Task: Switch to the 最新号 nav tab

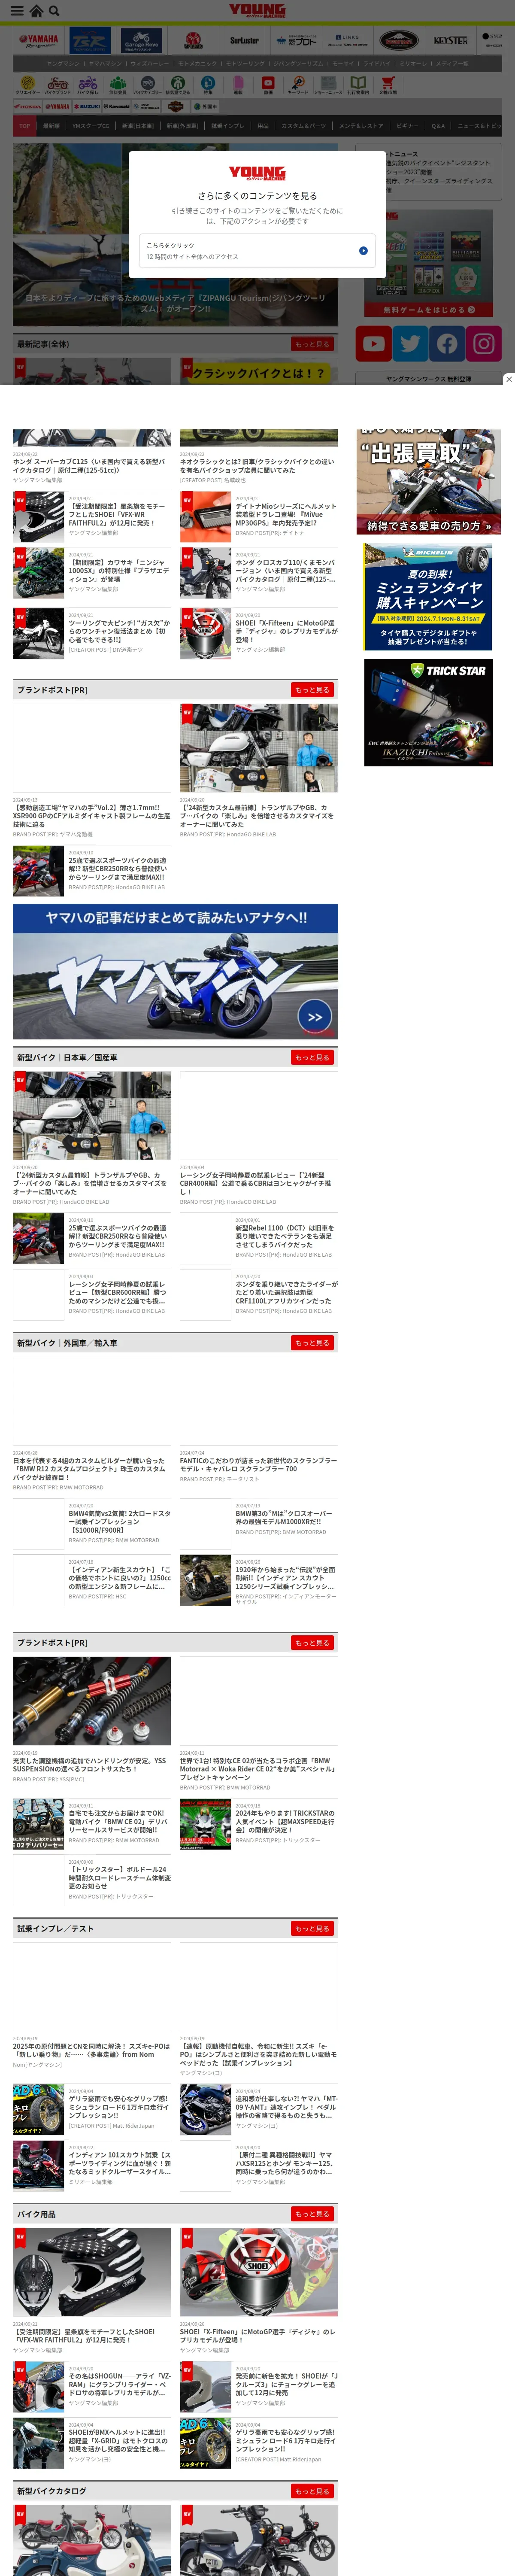Action: 52,126
